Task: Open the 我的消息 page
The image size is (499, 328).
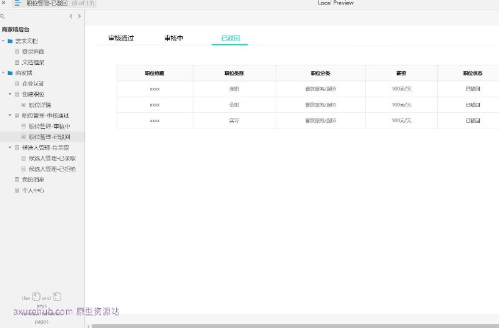Action: coord(33,180)
